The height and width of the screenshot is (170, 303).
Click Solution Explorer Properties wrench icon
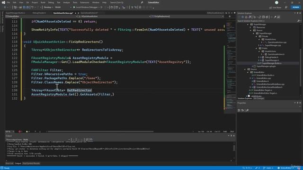275,17
